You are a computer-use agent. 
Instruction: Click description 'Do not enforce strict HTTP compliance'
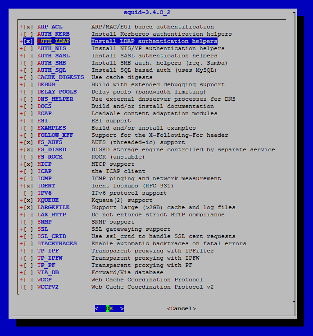(158, 215)
